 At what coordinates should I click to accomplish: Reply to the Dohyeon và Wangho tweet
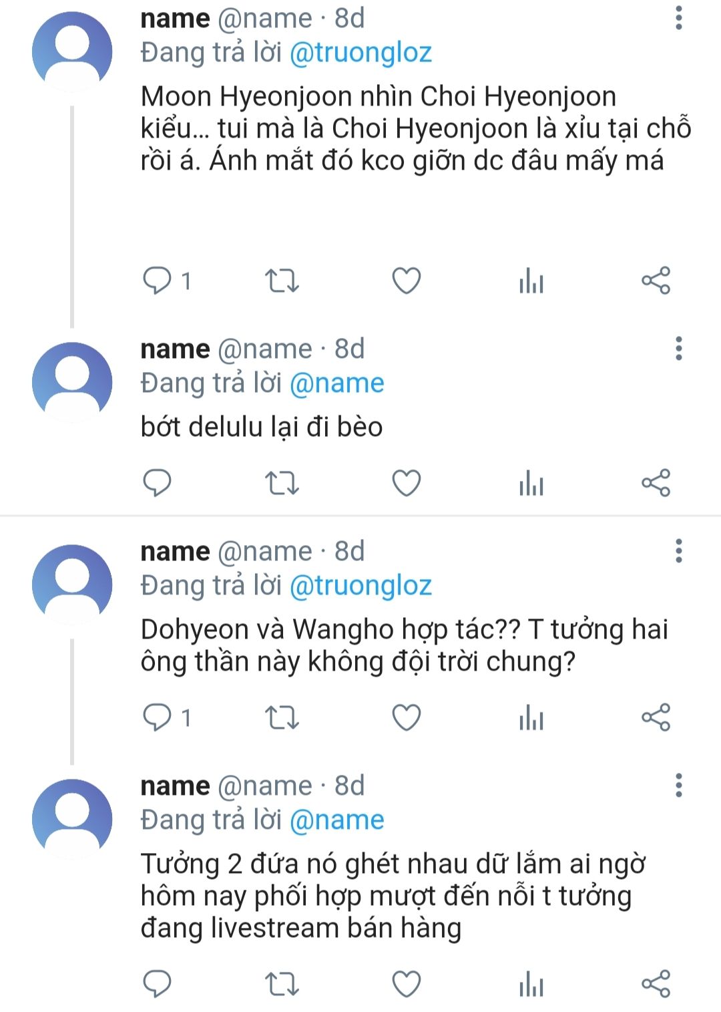(x=158, y=717)
